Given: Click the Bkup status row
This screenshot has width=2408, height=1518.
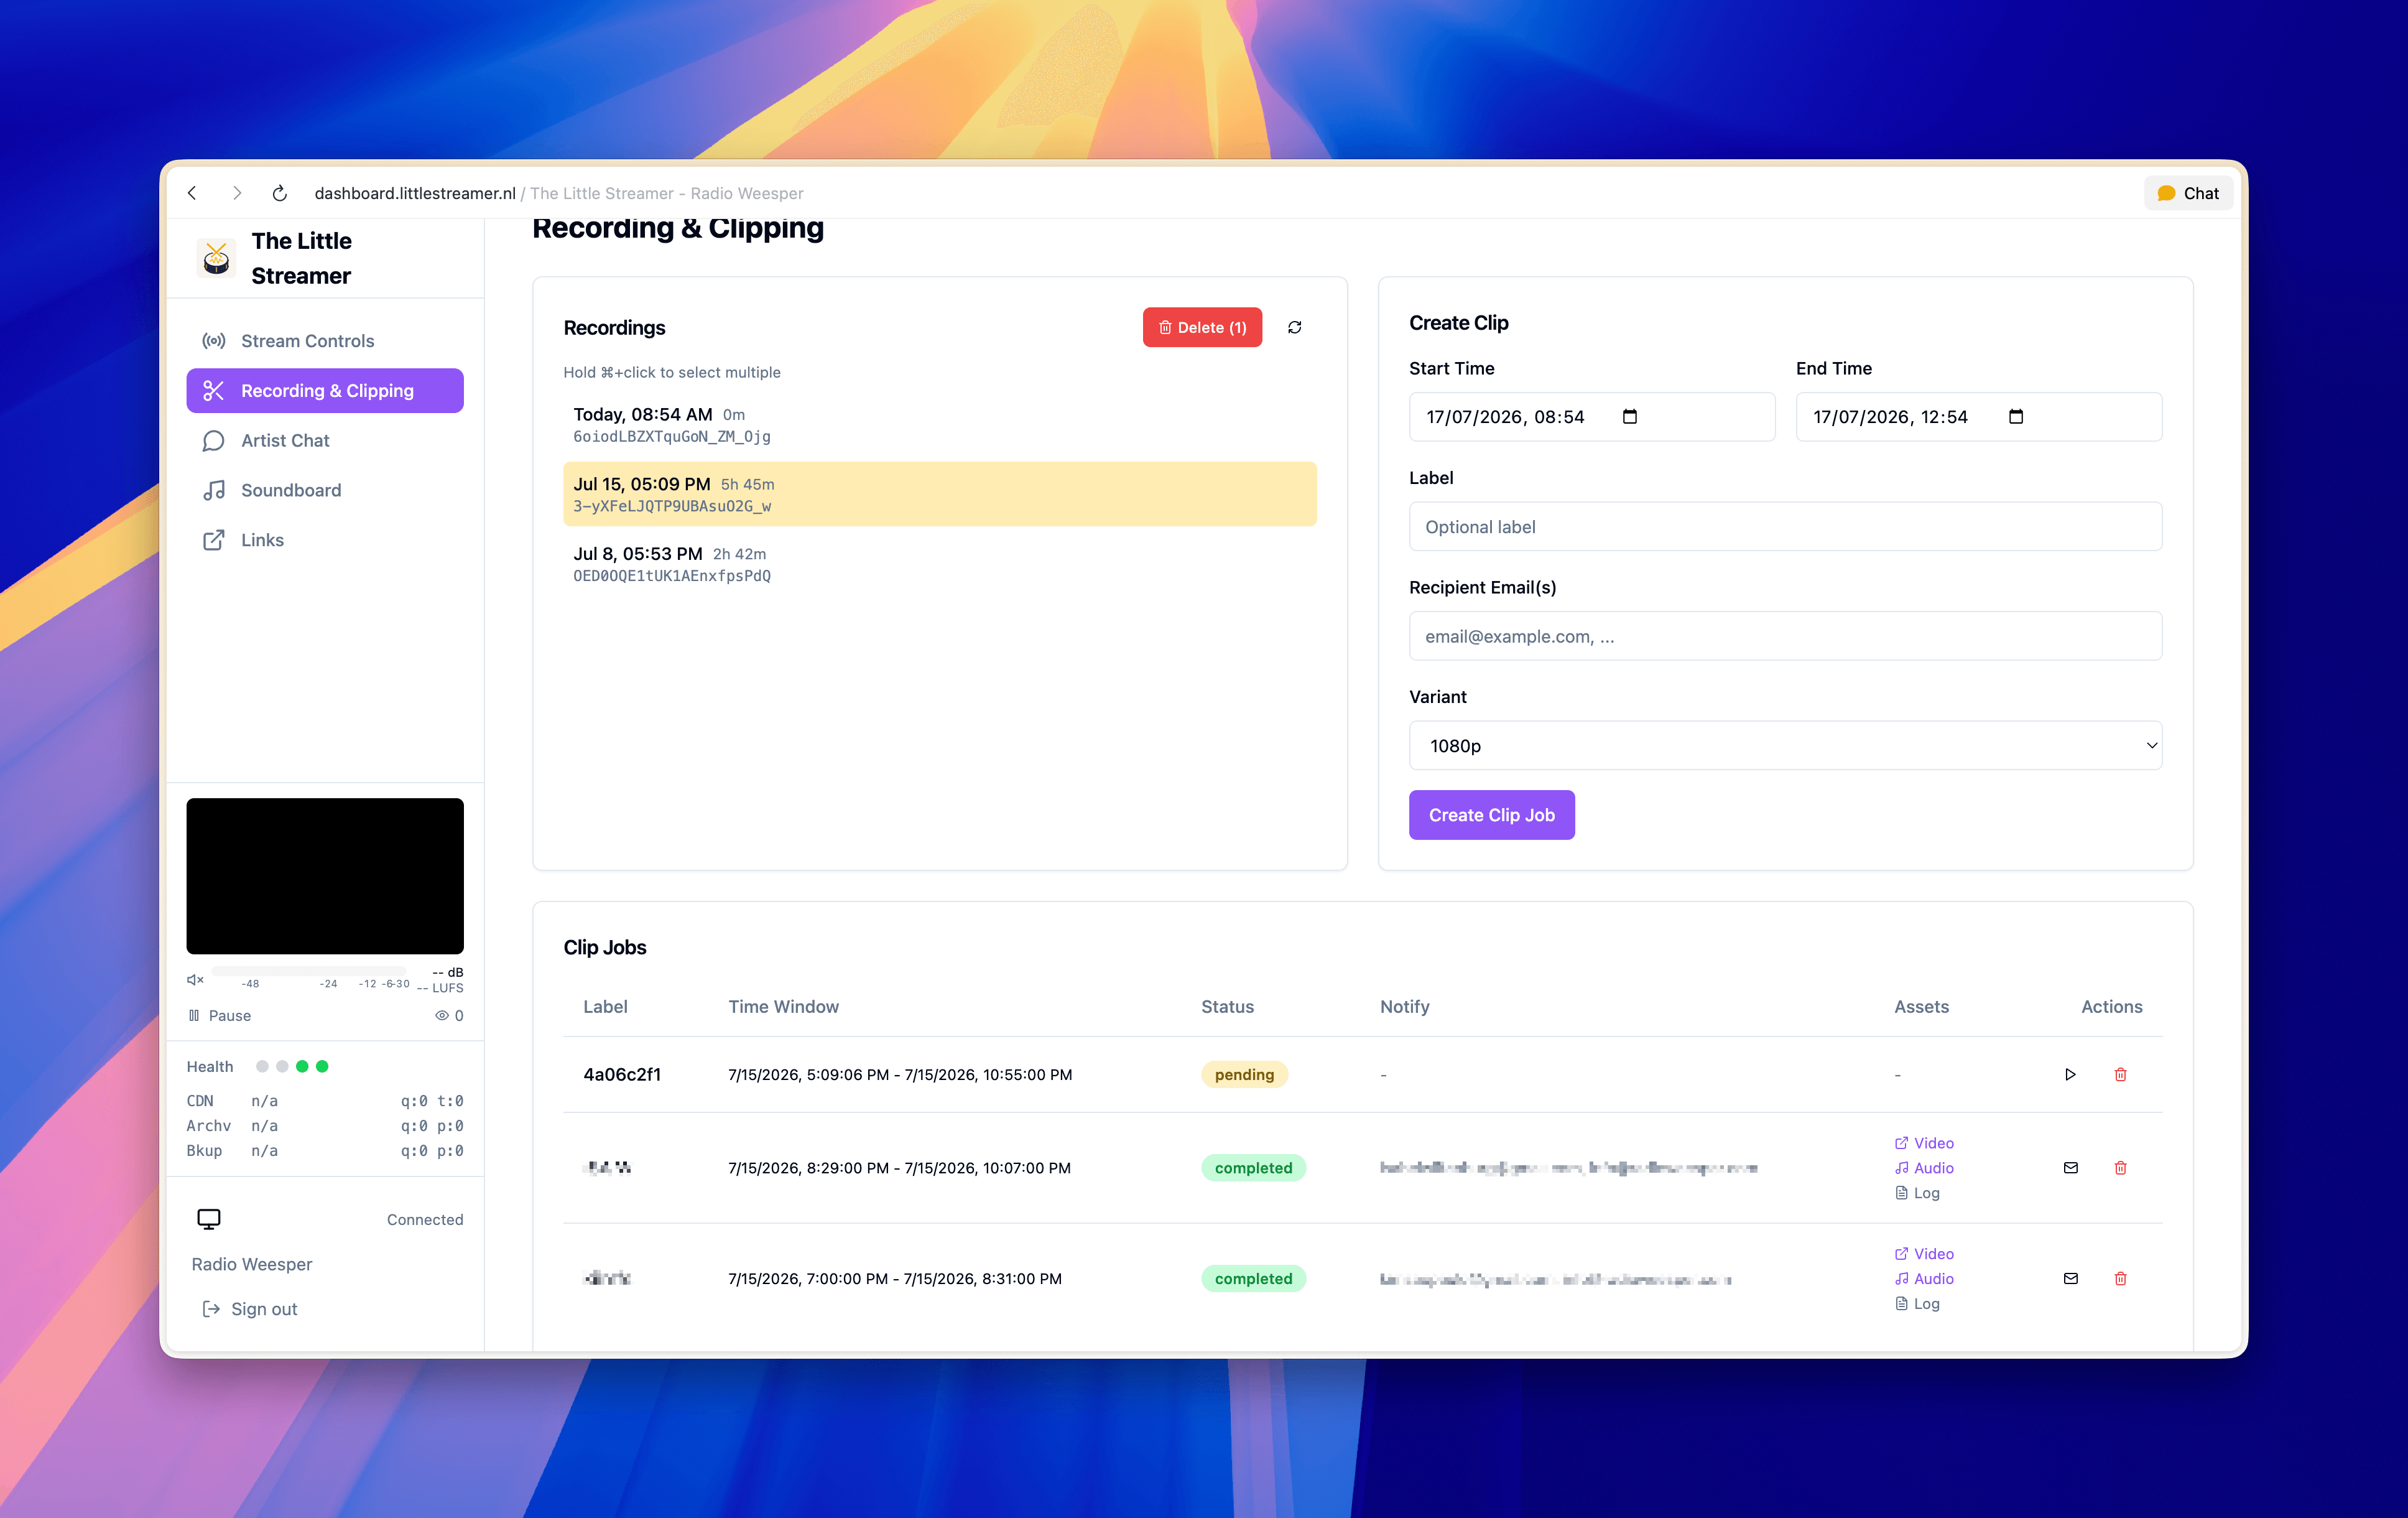Looking at the screenshot, I should tap(325, 1151).
